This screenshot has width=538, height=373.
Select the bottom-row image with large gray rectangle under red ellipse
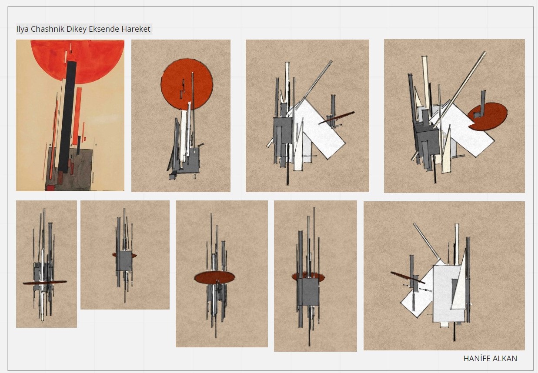click(315, 276)
